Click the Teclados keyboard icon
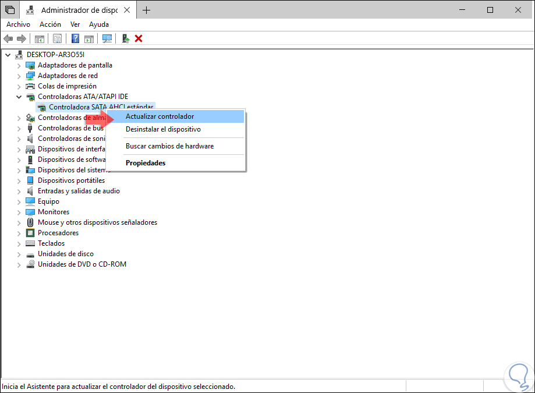Image resolution: width=535 pixels, height=393 pixels. click(30, 243)
